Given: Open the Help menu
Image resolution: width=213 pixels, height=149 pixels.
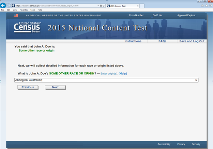Looking at the screenshot, I should 40,10.
